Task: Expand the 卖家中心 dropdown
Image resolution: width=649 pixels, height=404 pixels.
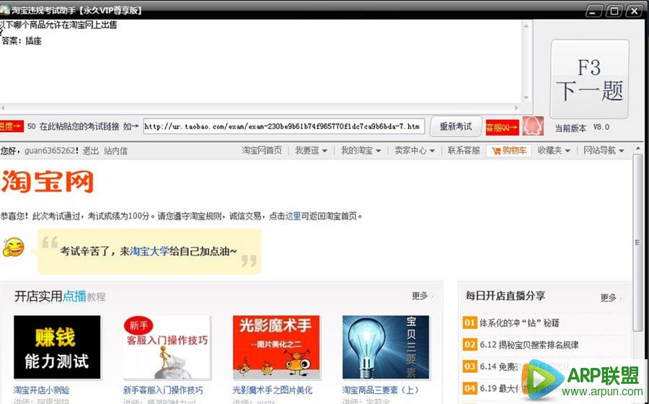Action: 415,151
